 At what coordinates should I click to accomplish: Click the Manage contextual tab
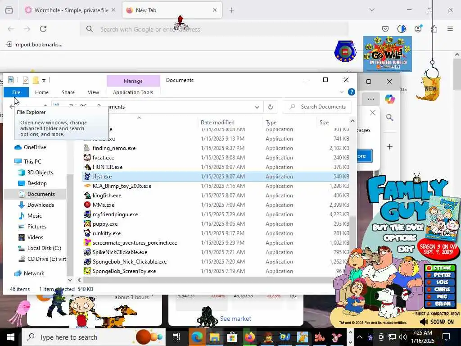(133, 81)
